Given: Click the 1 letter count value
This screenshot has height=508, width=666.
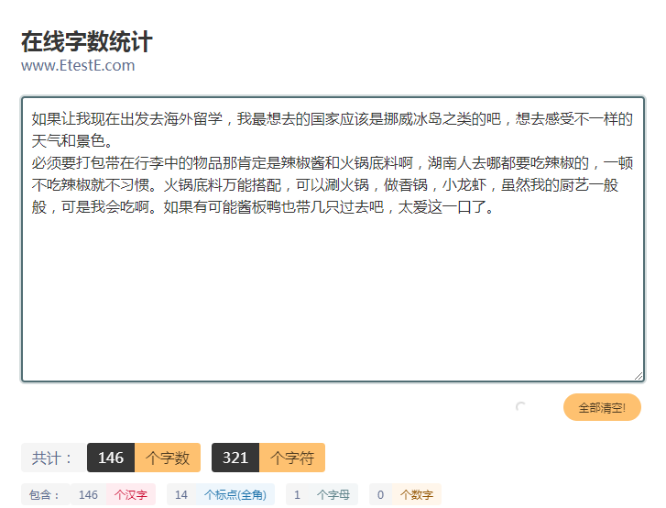Looking at the screenshot, I should pyautogui.click(x=297, y=494).
